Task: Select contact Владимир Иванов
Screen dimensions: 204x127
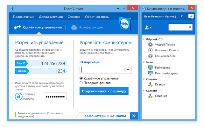Action: pyautogui.click(x=167, y=50)
